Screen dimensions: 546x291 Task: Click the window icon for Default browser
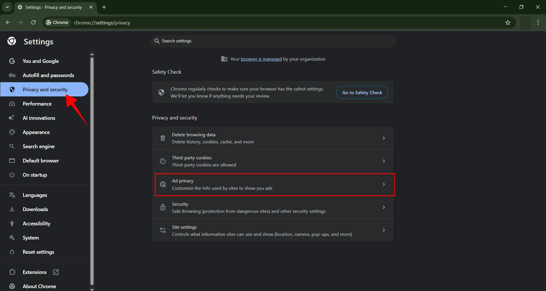[x=12, y=161]
